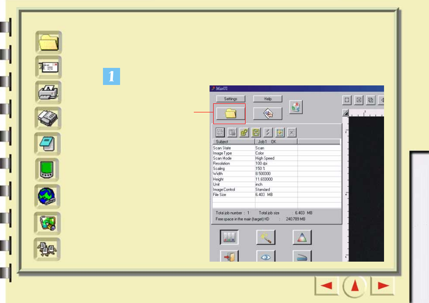Open the blue notepad sidebar icon
Image resolution: width=429 pixels, height=303 pixels.
point(48,143)
